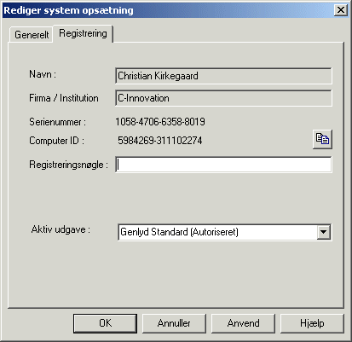Cancel using the Annuller button

[174, 323]
